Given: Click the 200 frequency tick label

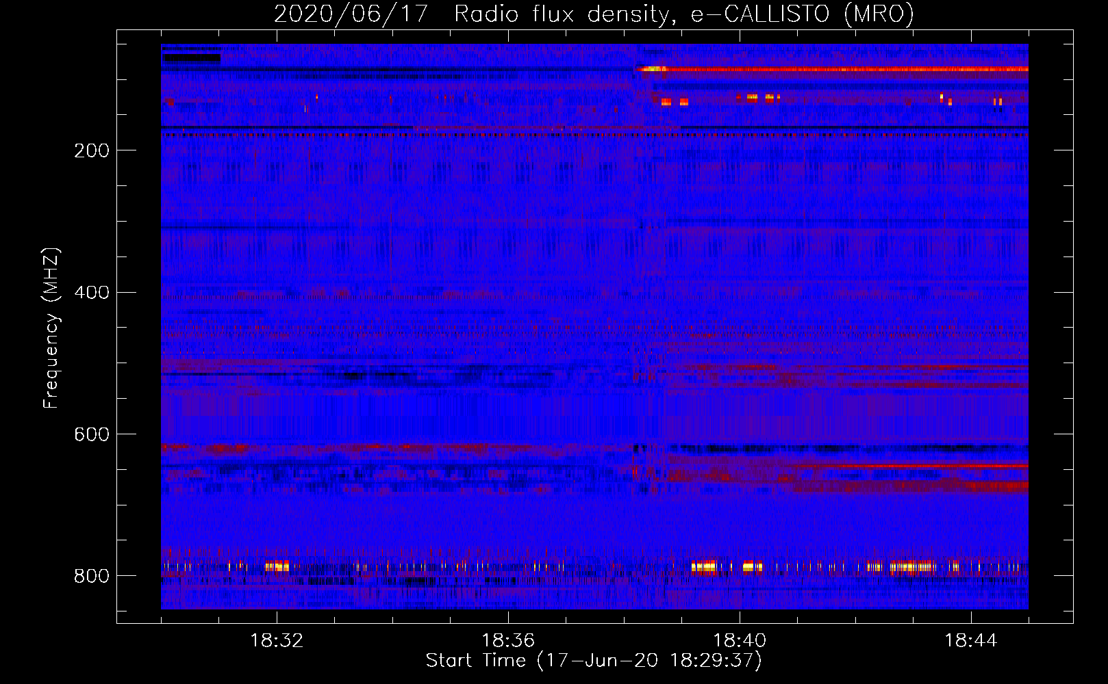Looking at the screenshot, I should [x=92, y=150].
